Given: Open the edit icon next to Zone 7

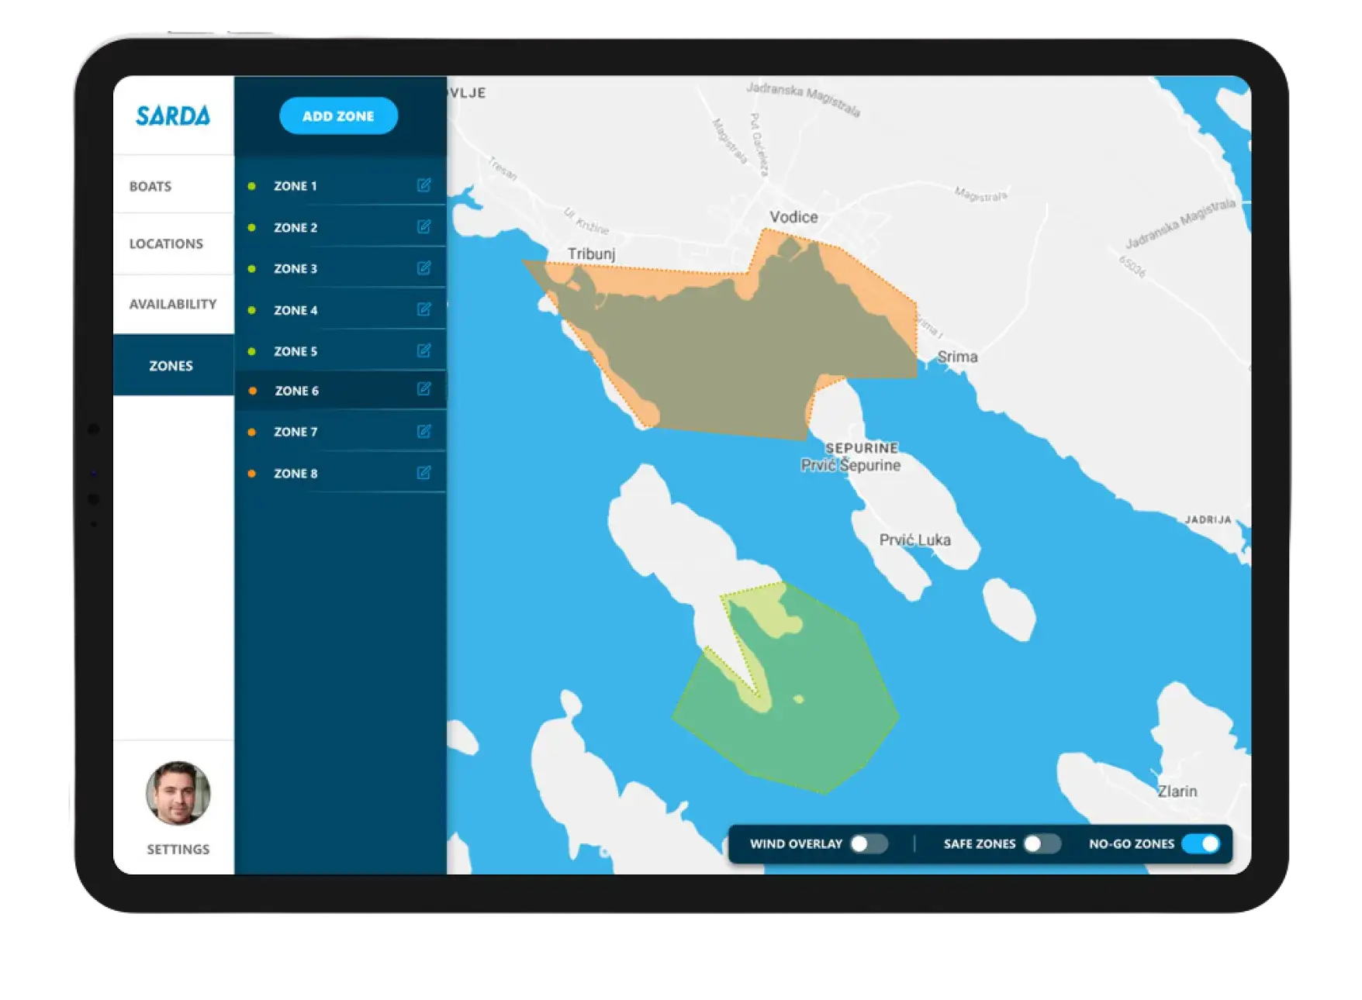Looking at the screenshot, I should (423, 432).
